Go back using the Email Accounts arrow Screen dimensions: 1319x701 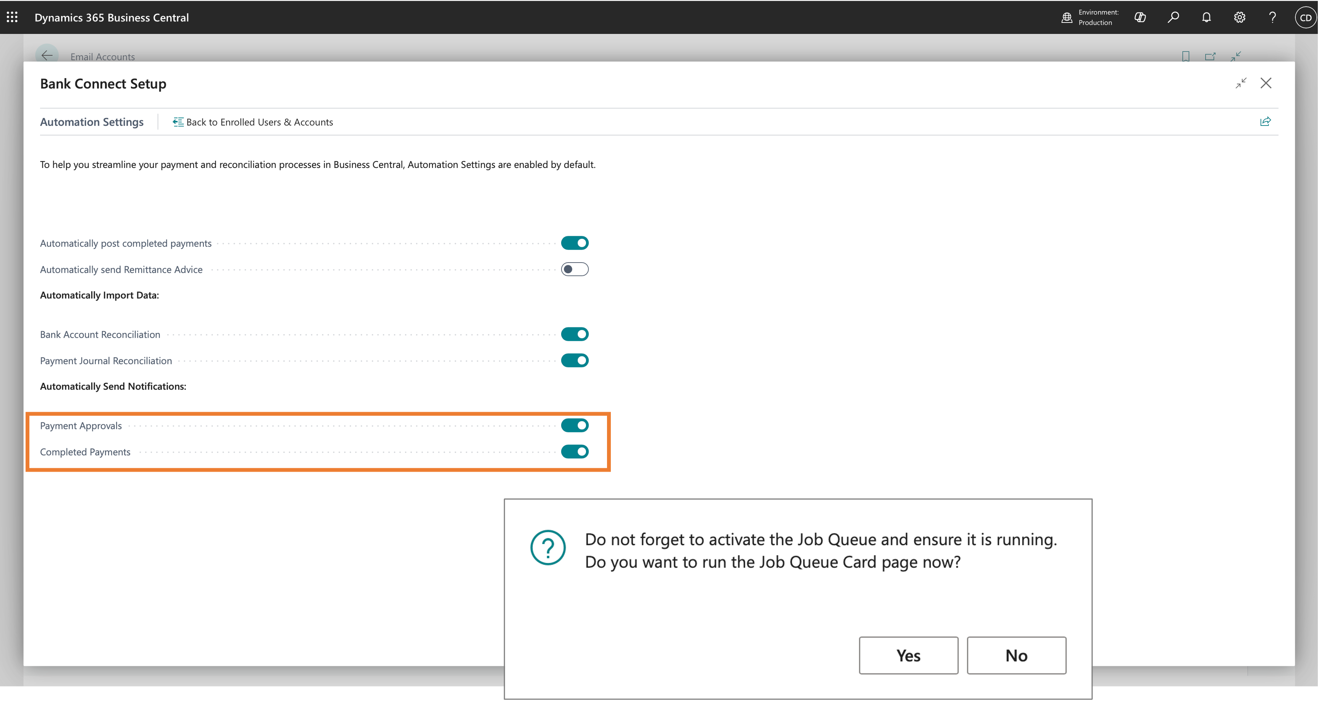47,55
